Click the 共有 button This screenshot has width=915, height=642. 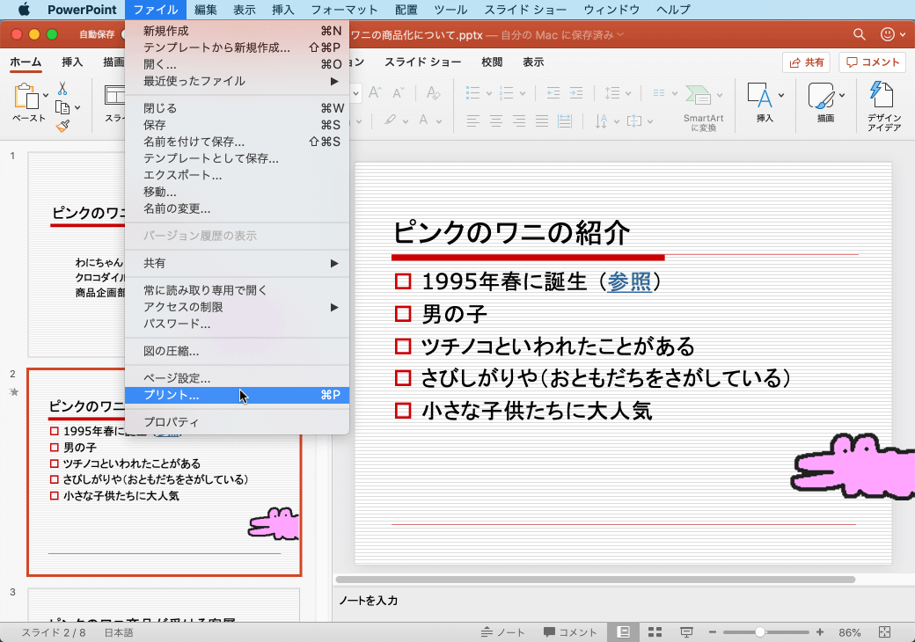[x=804, y=62]
